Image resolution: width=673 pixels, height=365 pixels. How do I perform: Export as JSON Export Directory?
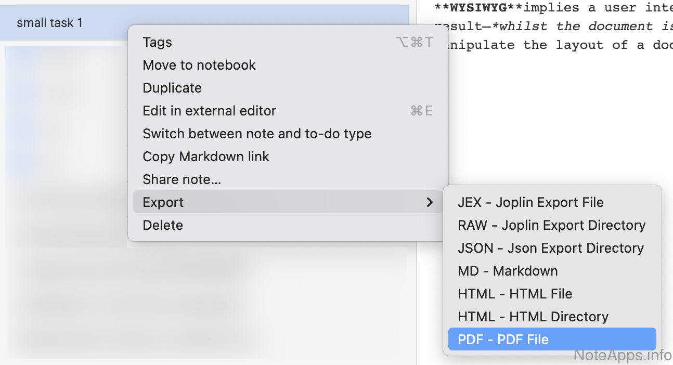551,249
